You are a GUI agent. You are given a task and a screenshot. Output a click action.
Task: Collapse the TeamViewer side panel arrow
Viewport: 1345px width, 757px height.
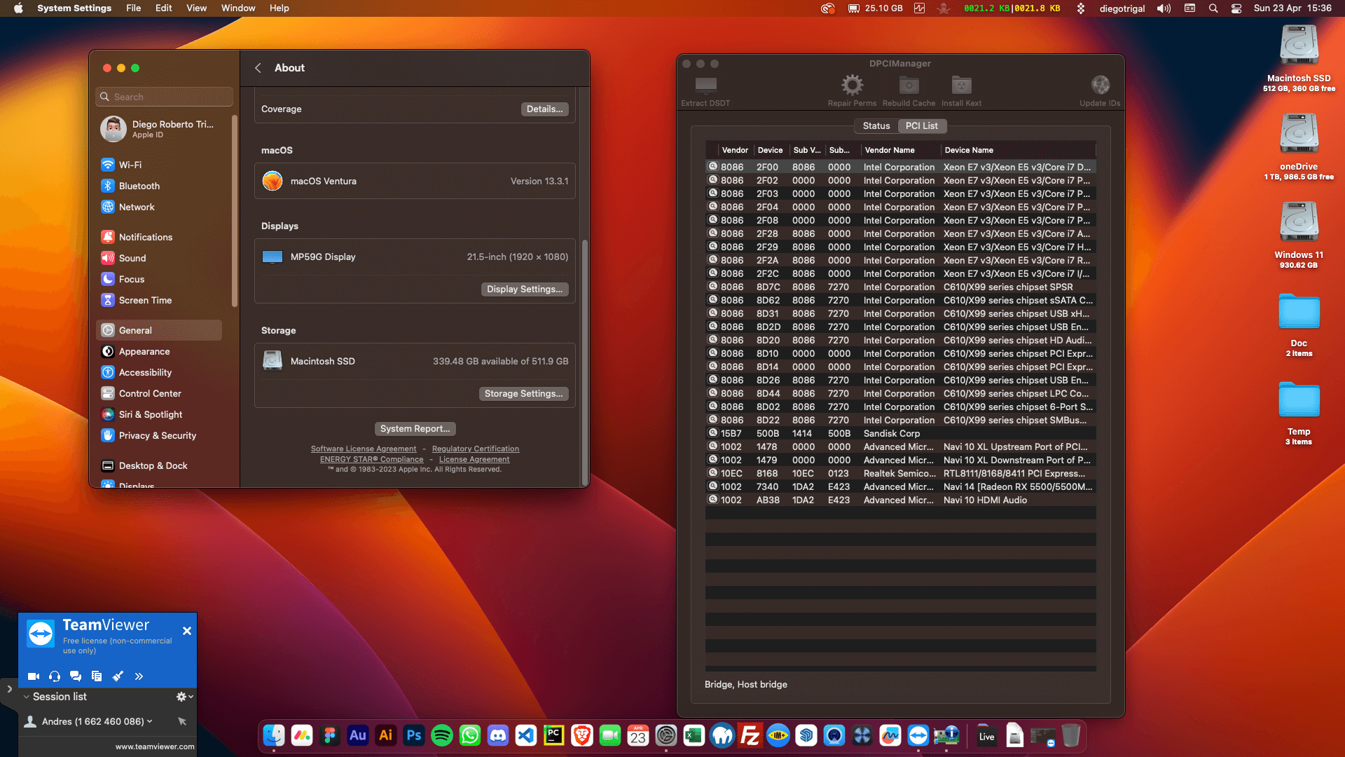(x=9, y=689)
